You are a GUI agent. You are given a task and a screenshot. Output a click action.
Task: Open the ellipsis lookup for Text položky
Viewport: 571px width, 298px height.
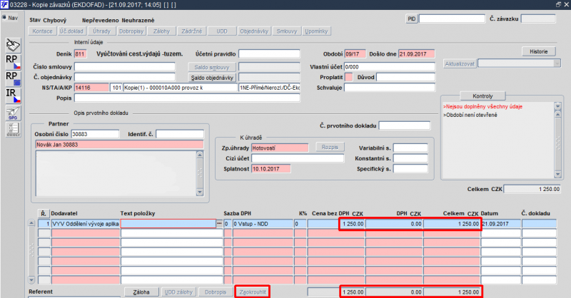(x=219, y=224)
